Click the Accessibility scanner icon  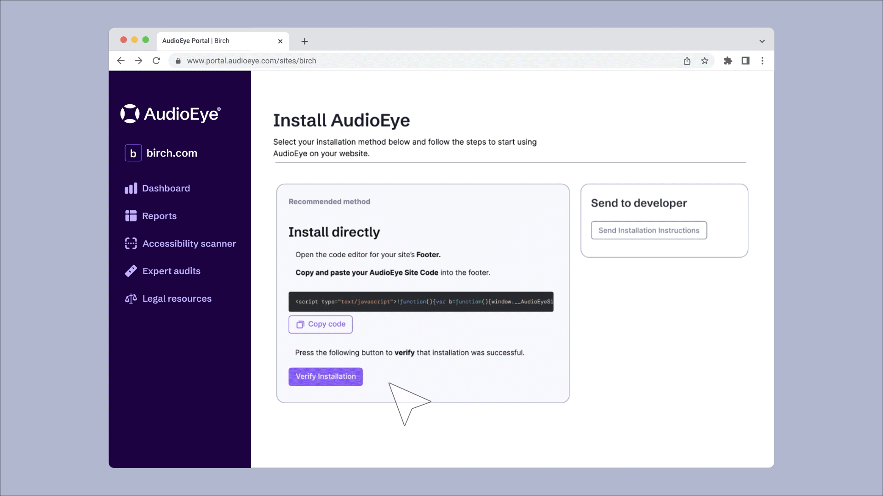click(x=131, y=243)
